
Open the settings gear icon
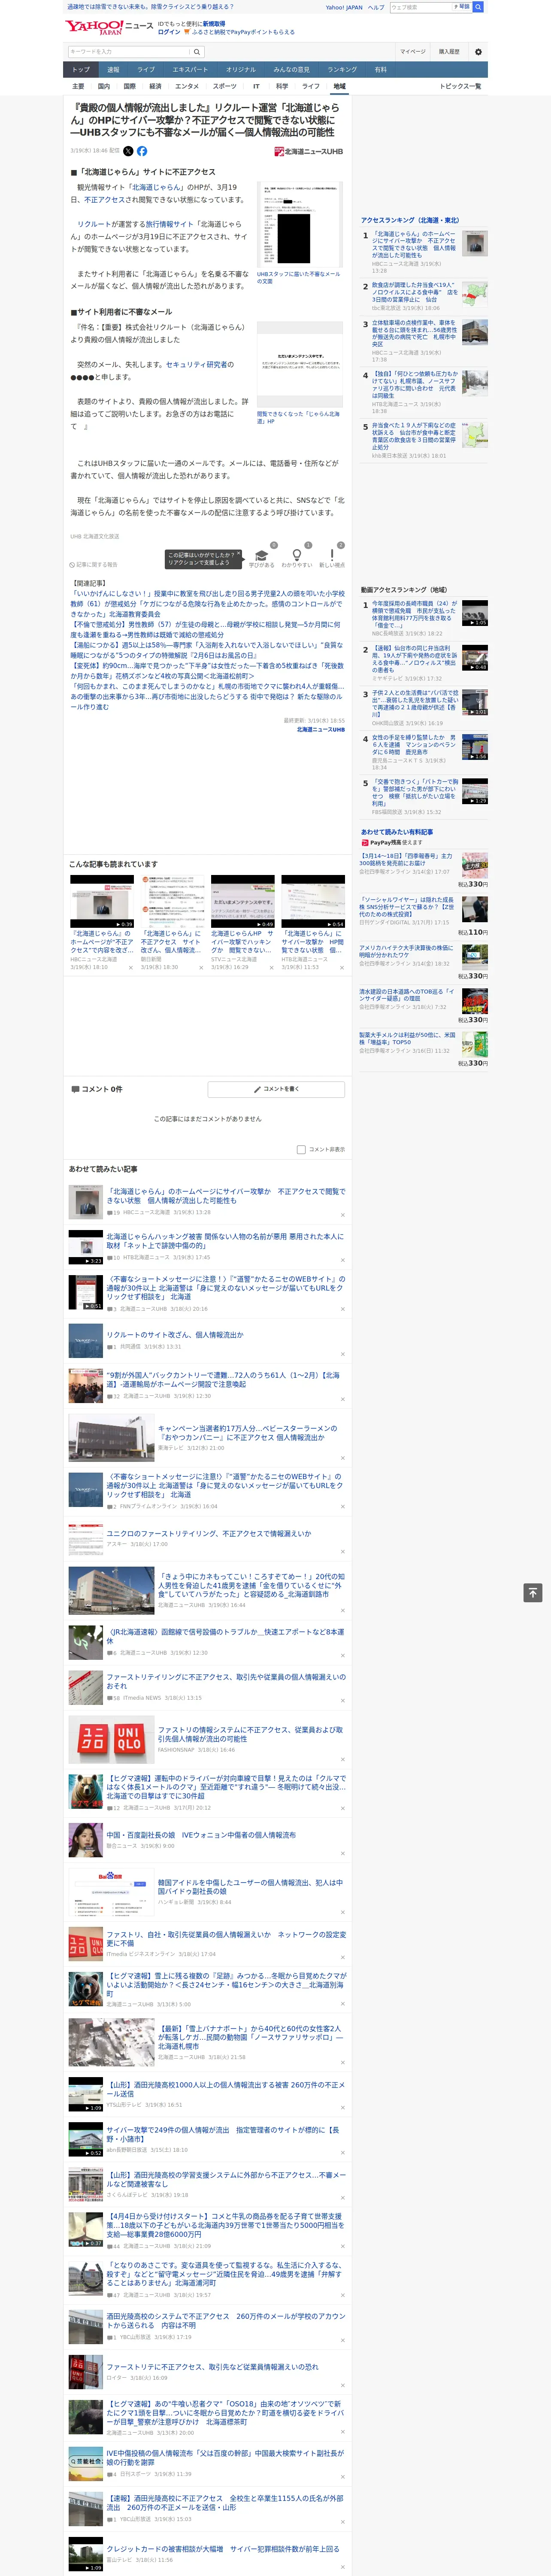tap(478, 52)
